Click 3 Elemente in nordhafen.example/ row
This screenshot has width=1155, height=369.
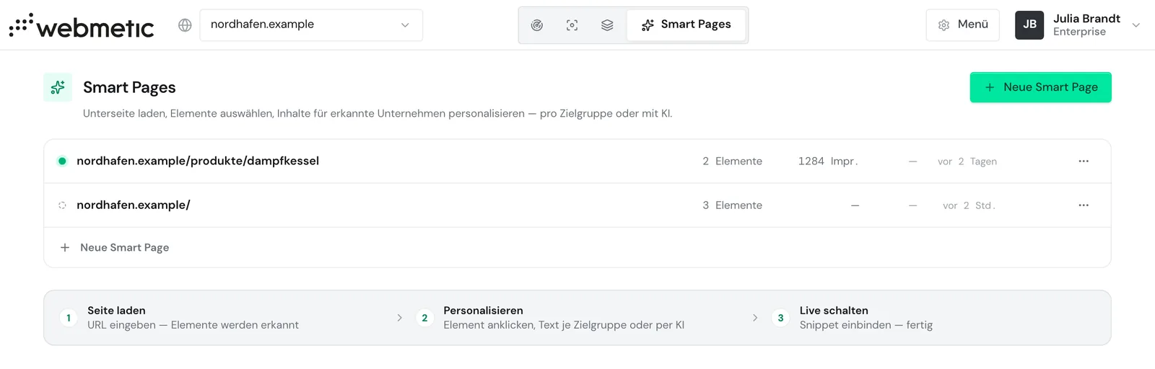tap(732, 205)
